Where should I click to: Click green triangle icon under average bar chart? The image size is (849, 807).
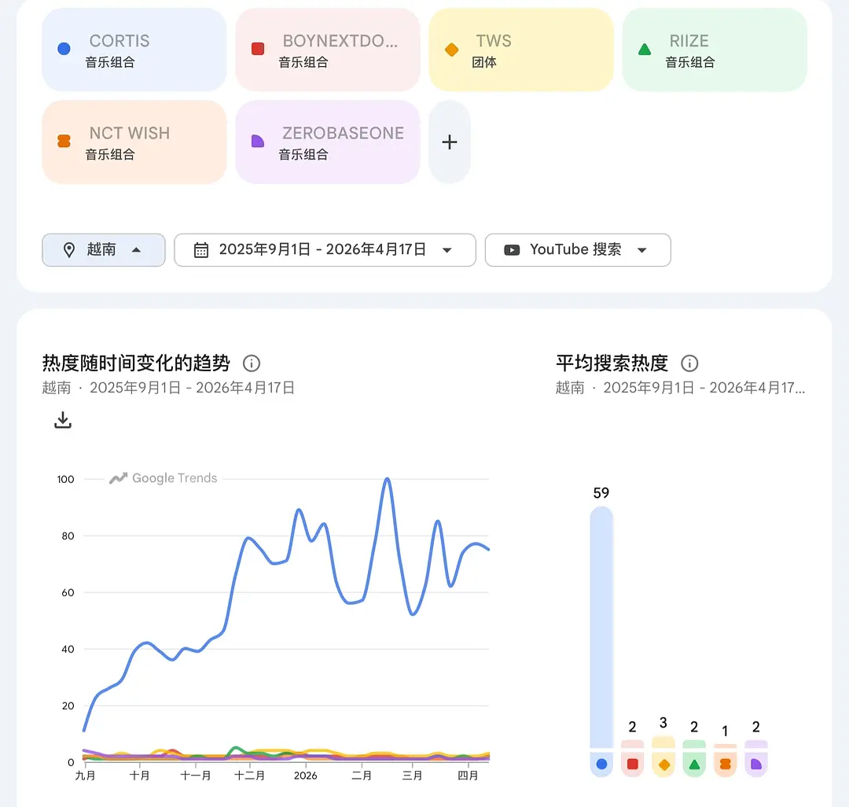coord(694,765)
